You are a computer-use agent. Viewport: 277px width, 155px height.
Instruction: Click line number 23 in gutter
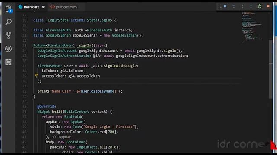(24, 46)
